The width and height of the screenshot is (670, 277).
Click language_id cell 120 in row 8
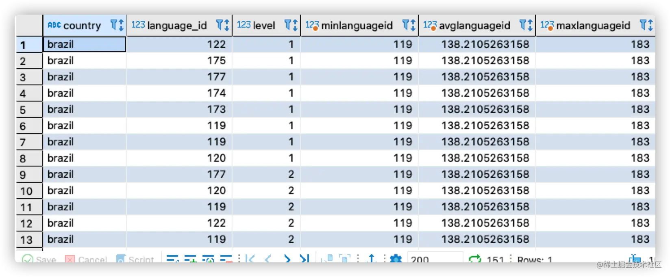(179, 158)
